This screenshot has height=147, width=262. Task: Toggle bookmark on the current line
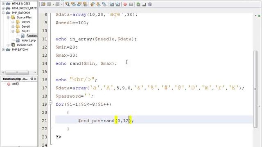tap(104, 4)
